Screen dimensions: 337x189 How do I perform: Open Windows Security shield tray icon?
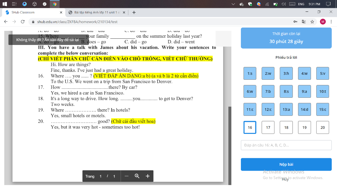click(x=250, y=4)
